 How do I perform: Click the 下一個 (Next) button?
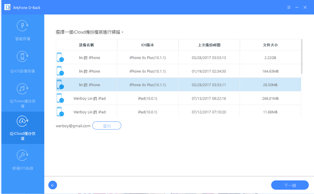[290, 185]
